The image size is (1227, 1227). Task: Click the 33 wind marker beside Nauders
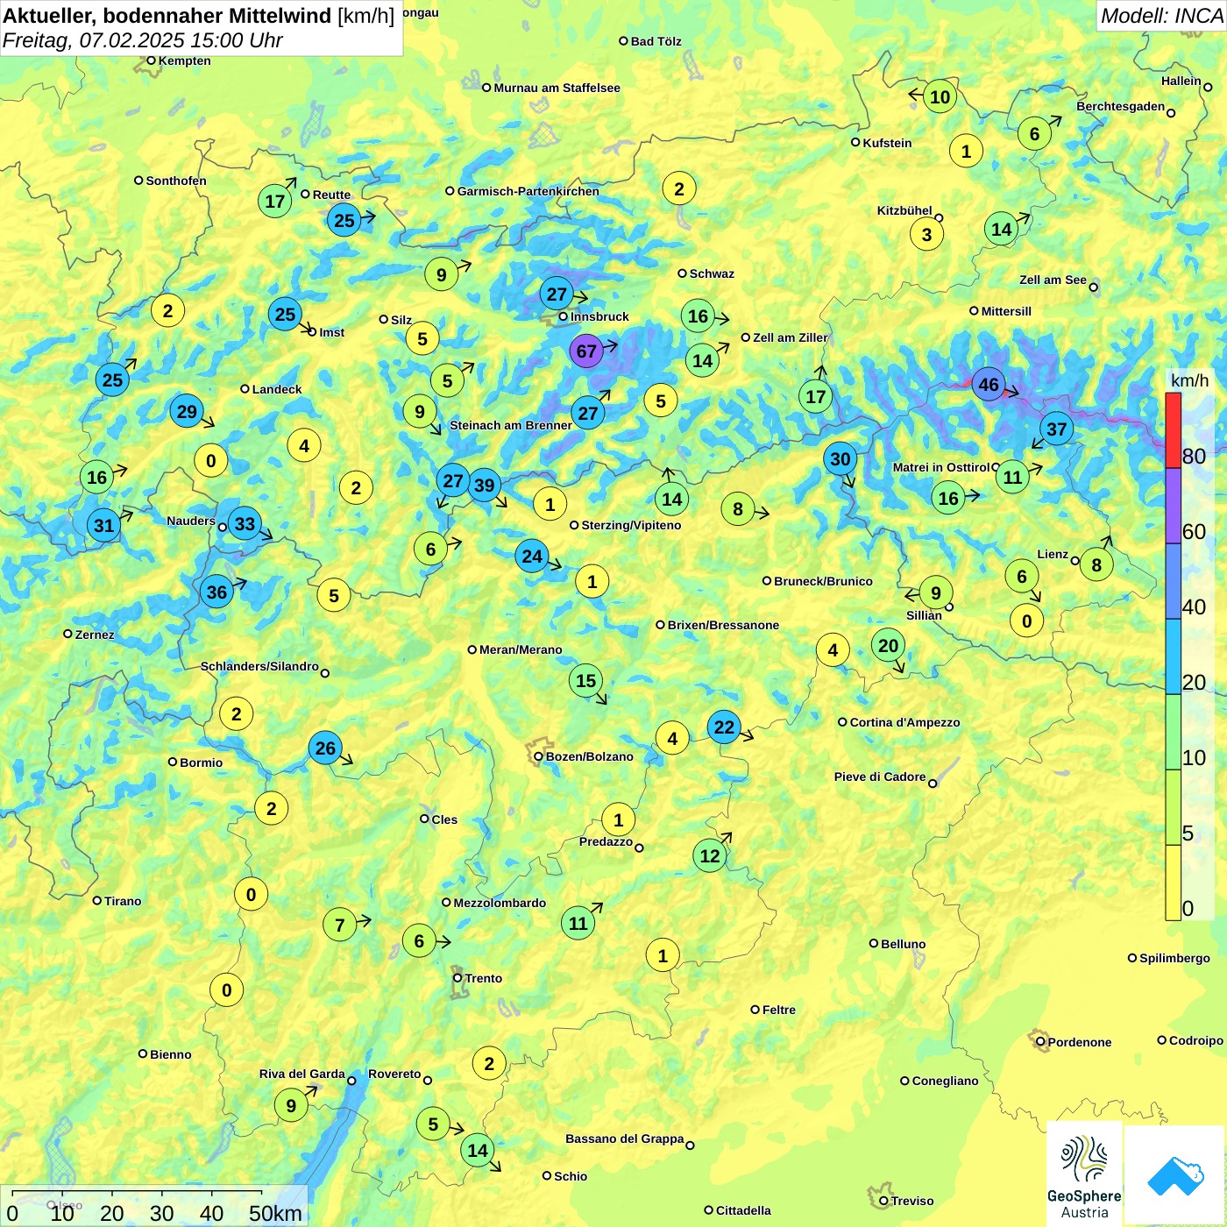(x=245, y=524)
